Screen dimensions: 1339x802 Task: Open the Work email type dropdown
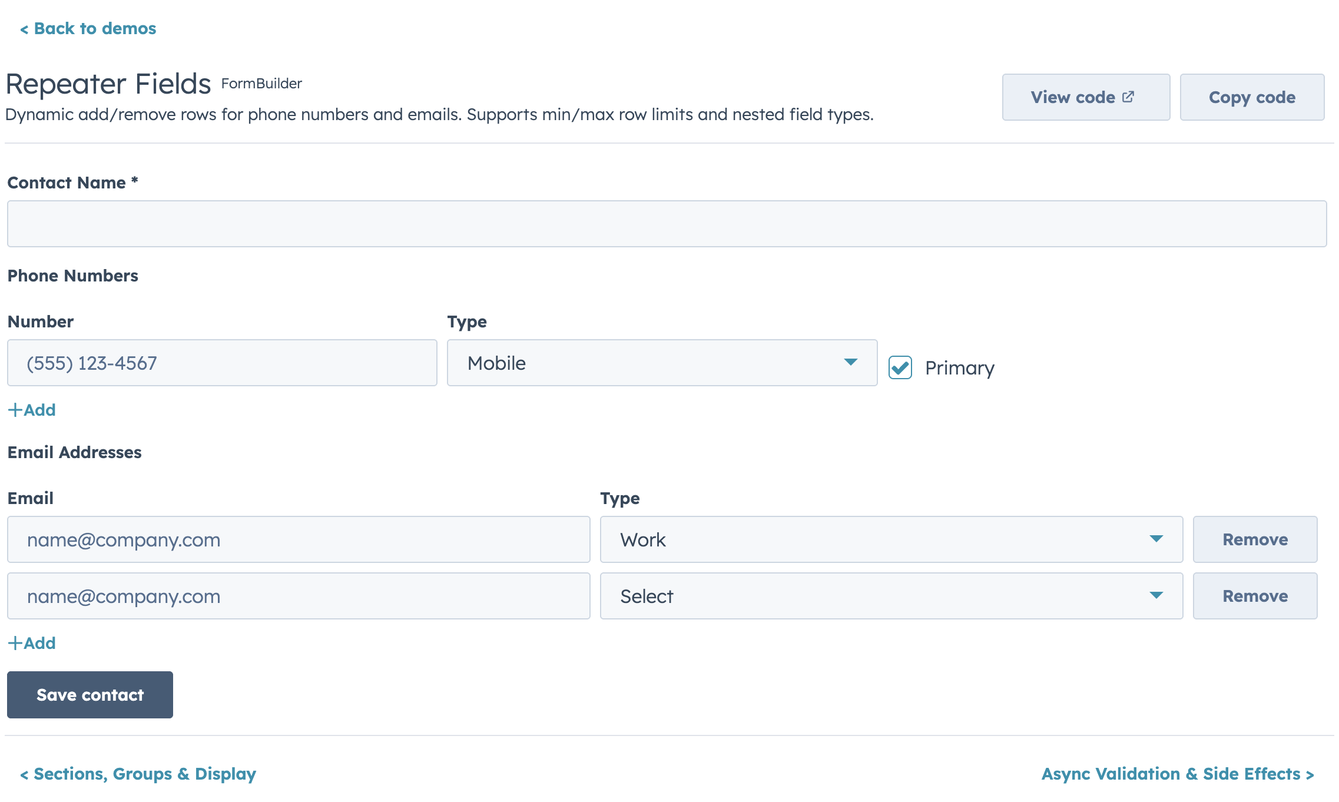click(x=890, y=539)
